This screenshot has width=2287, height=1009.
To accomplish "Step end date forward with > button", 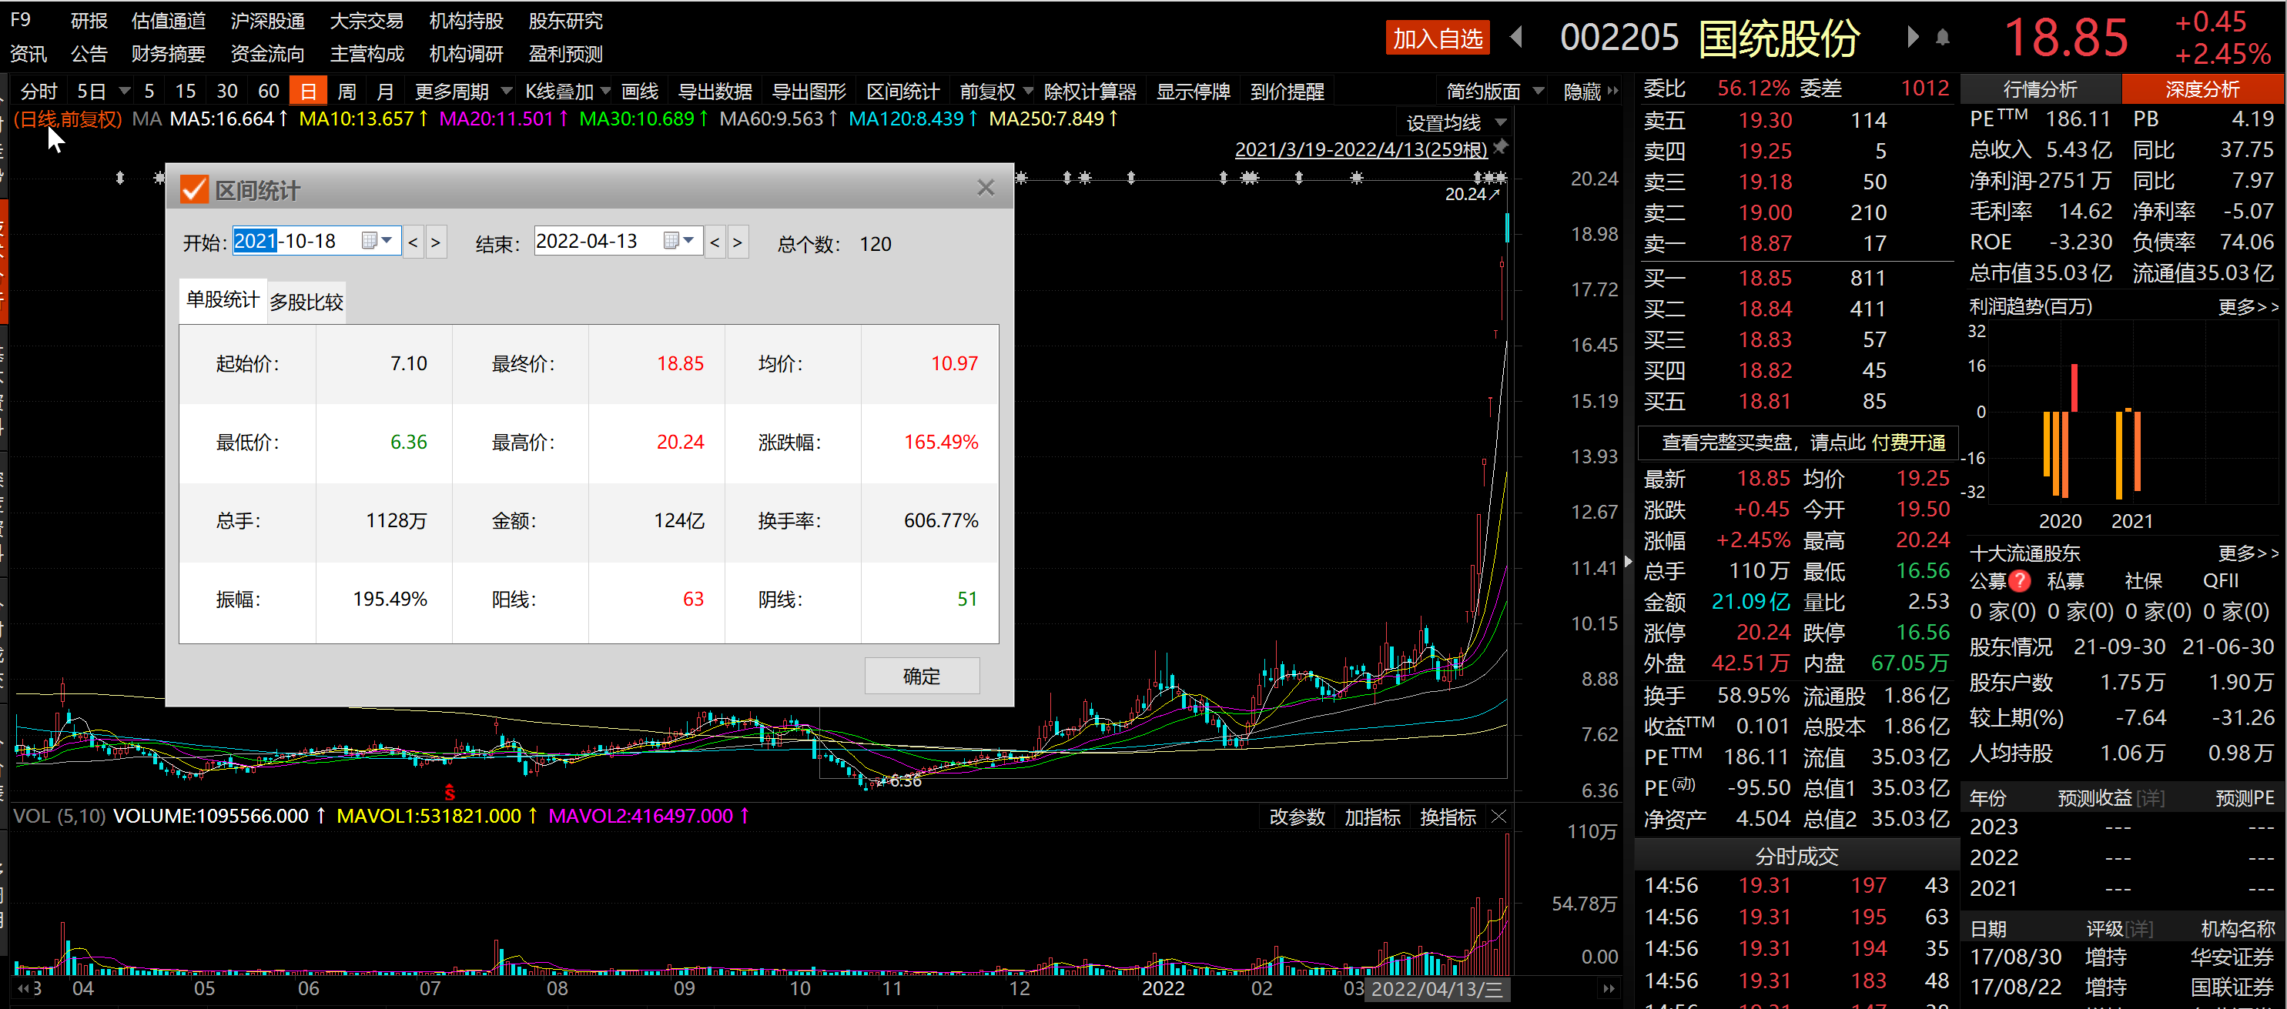I will [737, 242].
